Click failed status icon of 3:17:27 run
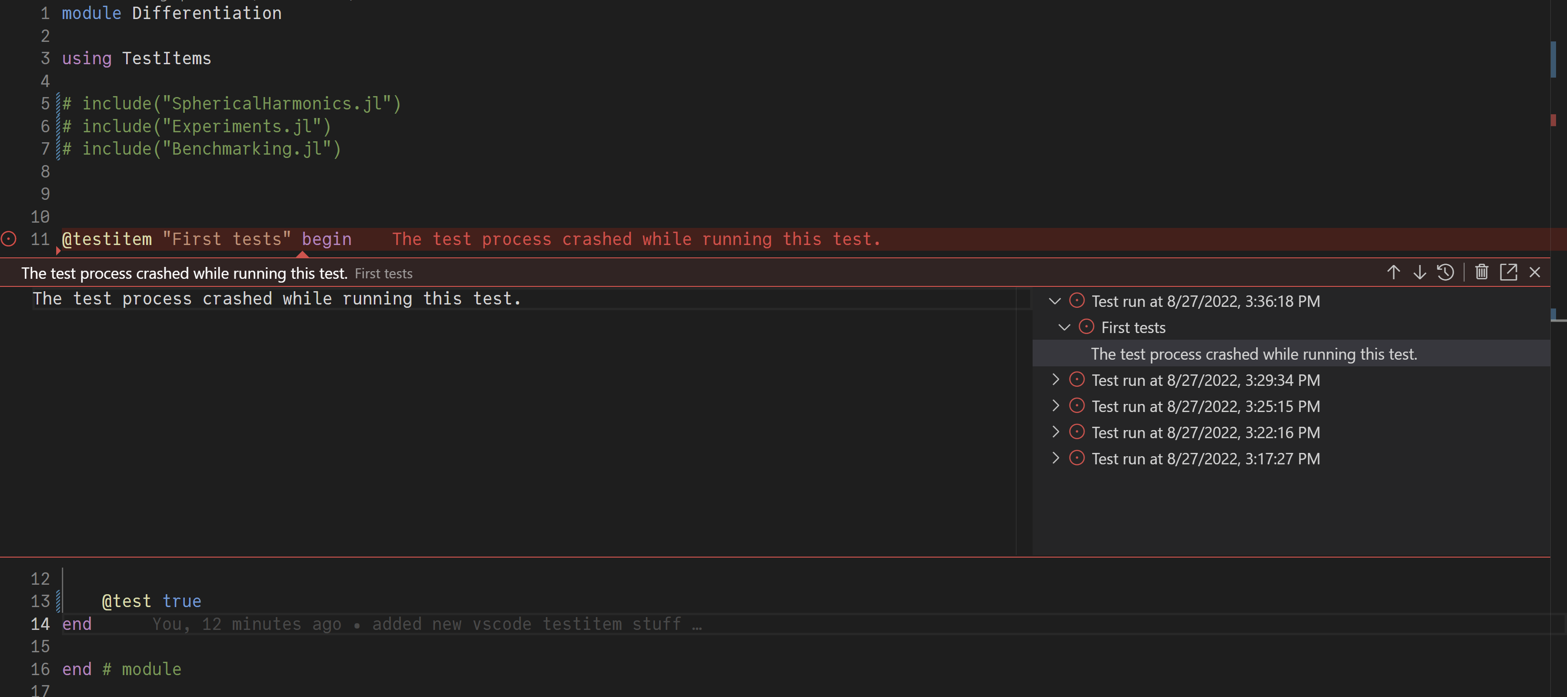This screenshot has width=1567, height=697. point(1077,458)
